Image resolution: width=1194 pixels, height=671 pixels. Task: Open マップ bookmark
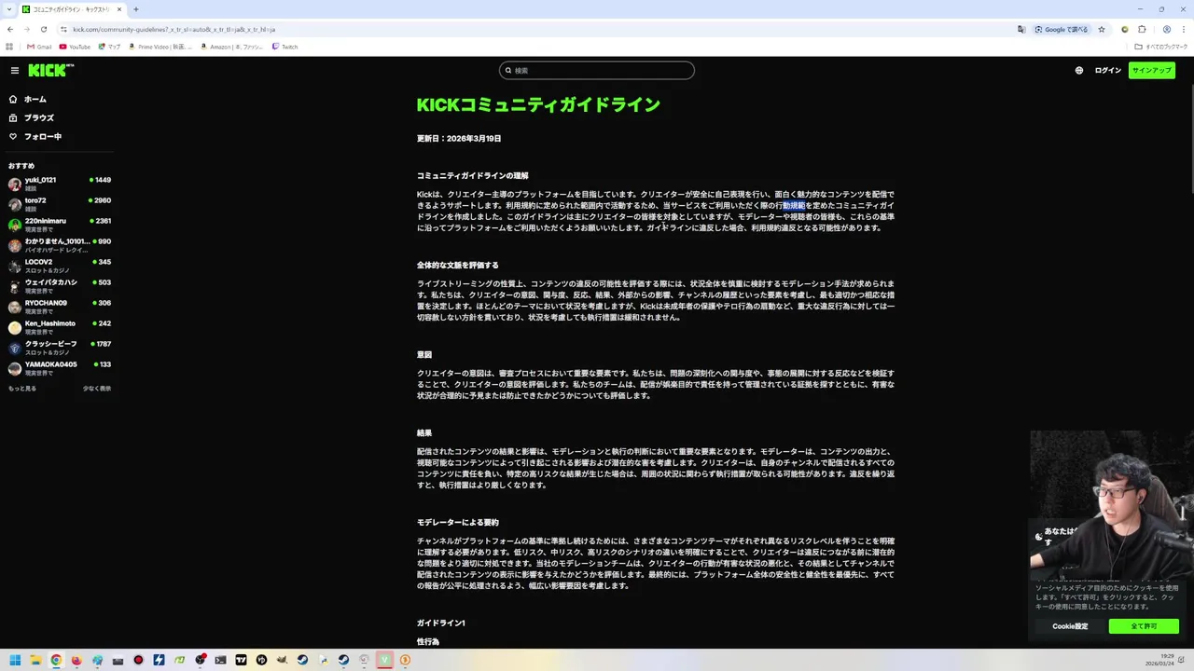coord(109,47)
